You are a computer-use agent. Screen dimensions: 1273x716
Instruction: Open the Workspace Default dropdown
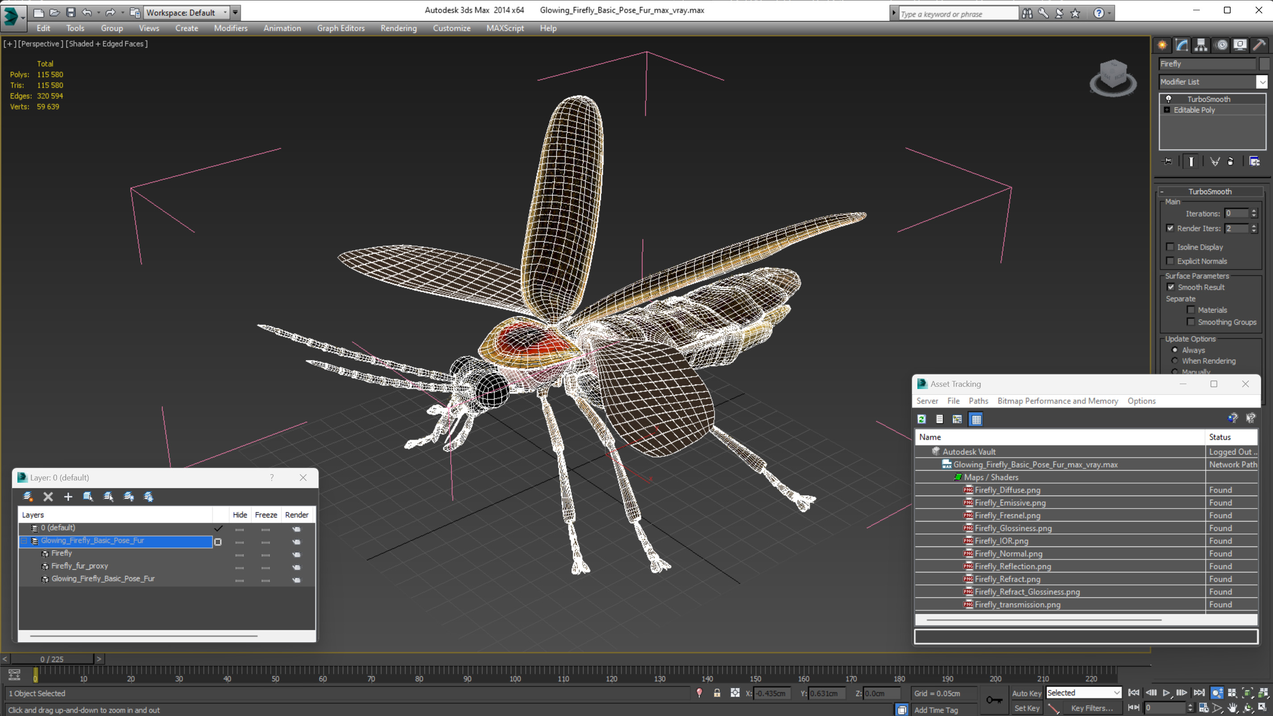(x=225, y=12)
